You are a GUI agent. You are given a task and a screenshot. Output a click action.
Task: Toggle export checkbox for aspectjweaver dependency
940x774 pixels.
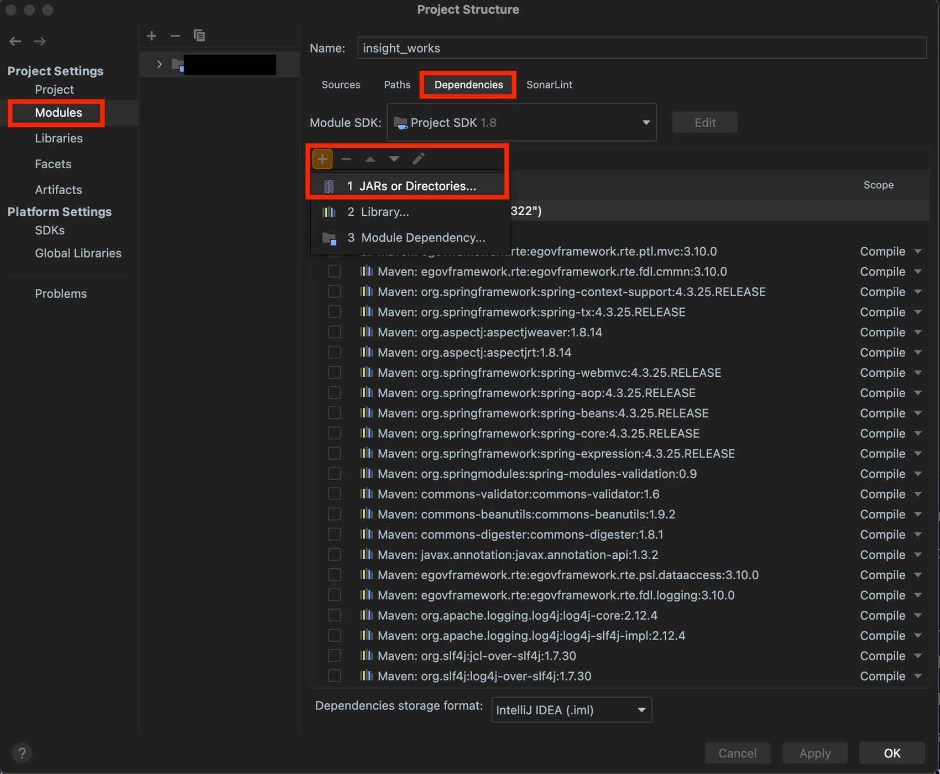coord(335,332)
